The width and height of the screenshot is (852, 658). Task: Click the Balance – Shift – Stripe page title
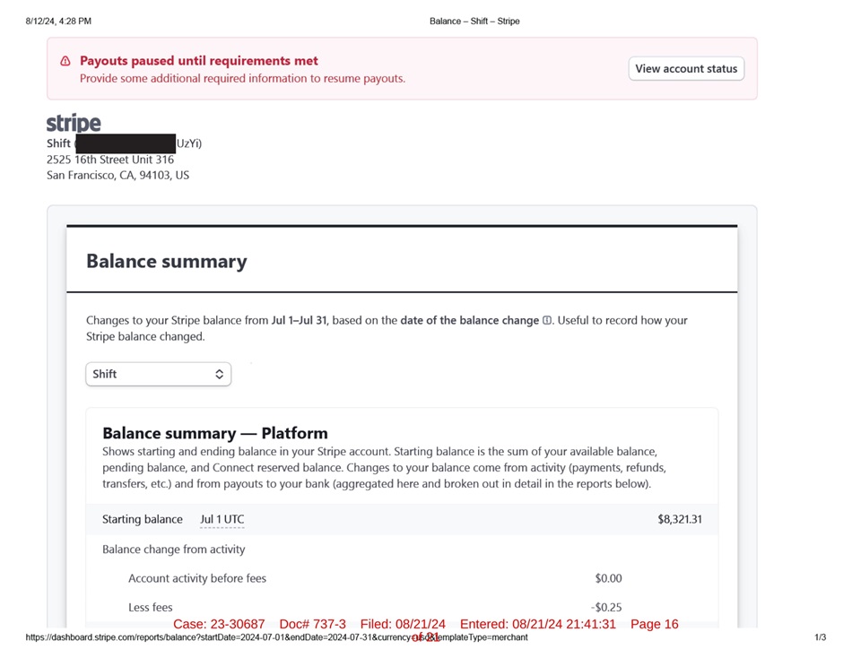(x=474, y=21)
